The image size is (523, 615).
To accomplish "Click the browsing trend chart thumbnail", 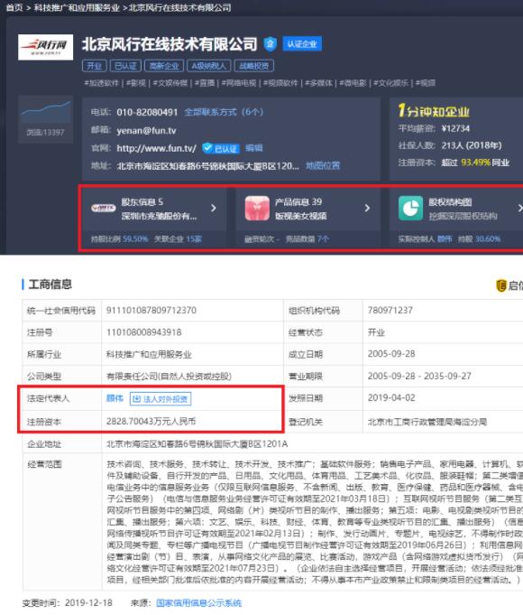I will [x=46, y=112].
